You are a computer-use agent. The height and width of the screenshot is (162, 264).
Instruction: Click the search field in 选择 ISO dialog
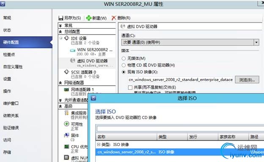coord(180,129)
